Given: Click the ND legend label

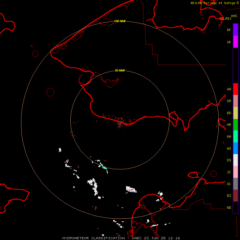Looking at the screenshot, I should coord(229,208).
